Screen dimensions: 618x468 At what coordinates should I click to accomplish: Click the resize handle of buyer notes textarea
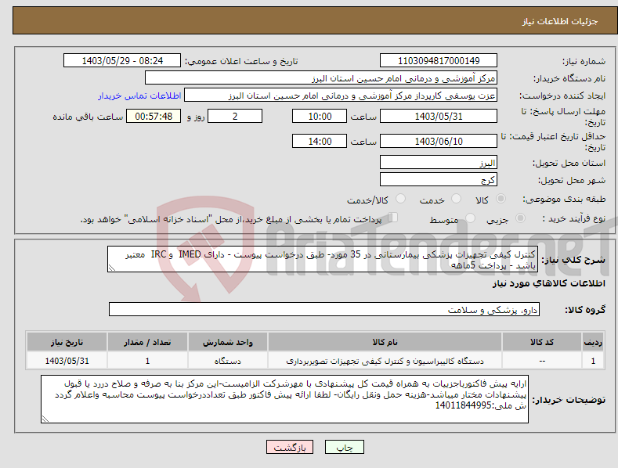[45, 419]
